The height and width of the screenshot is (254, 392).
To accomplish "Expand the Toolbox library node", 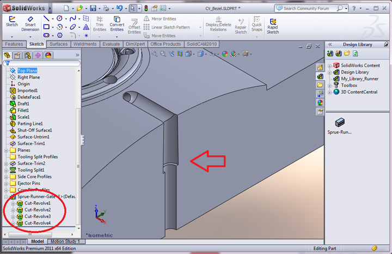I will coord(329,86).
